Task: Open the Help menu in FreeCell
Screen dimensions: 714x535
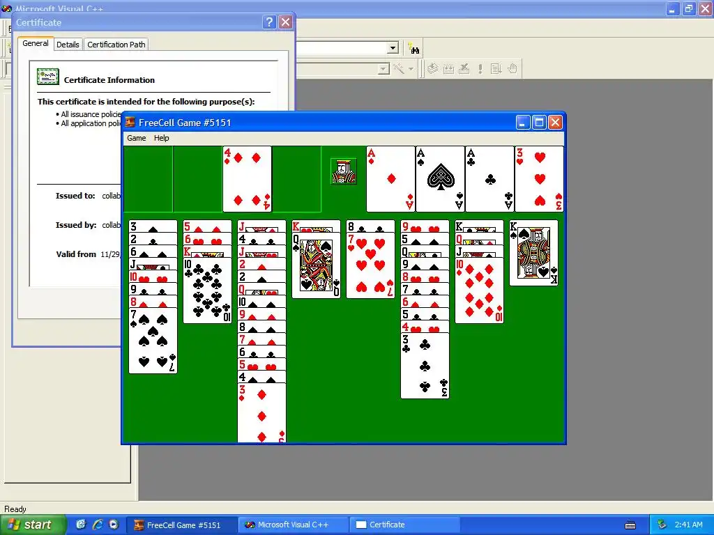Action: 161,138
